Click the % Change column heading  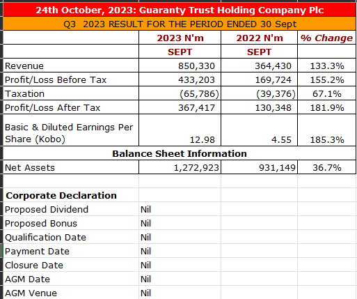coord(326,38)
